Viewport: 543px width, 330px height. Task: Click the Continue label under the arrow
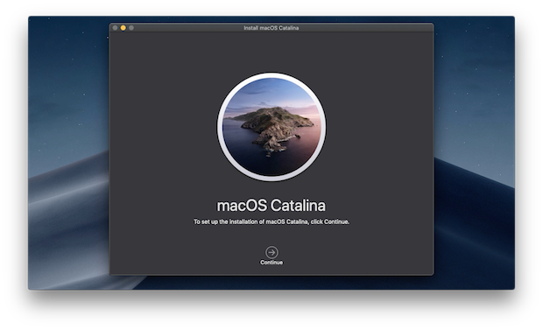point(271,263)
